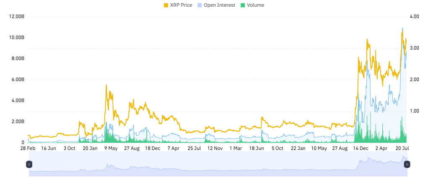Click the 12 Nov date axis label

coord(215,148)
